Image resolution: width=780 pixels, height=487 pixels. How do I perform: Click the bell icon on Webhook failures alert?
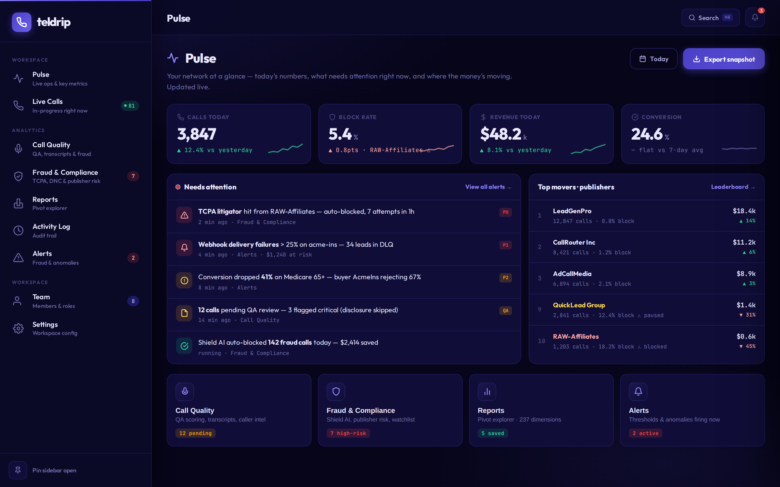[x=184, y=248]
